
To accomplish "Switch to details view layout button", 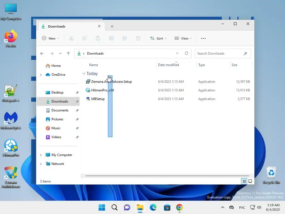I will pyautogui.click(x=244, y=181).
